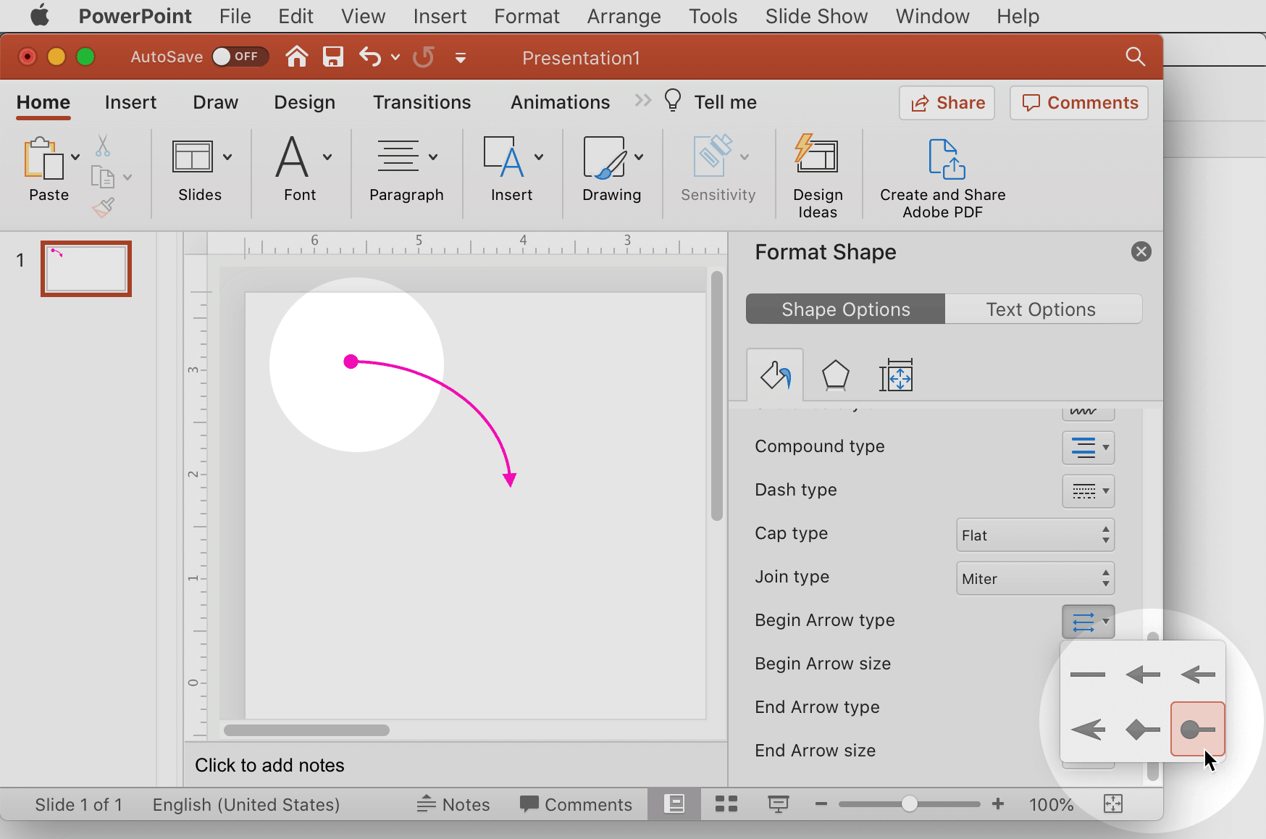The image size is (1266, 839).
Task: Click the Slides layout icon
Action: click(x=193, y=156)
